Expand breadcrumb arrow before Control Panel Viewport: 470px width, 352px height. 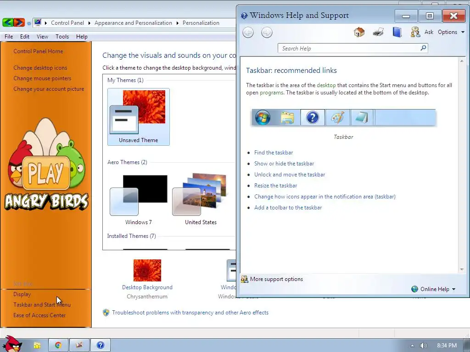(x=46, y=23)
